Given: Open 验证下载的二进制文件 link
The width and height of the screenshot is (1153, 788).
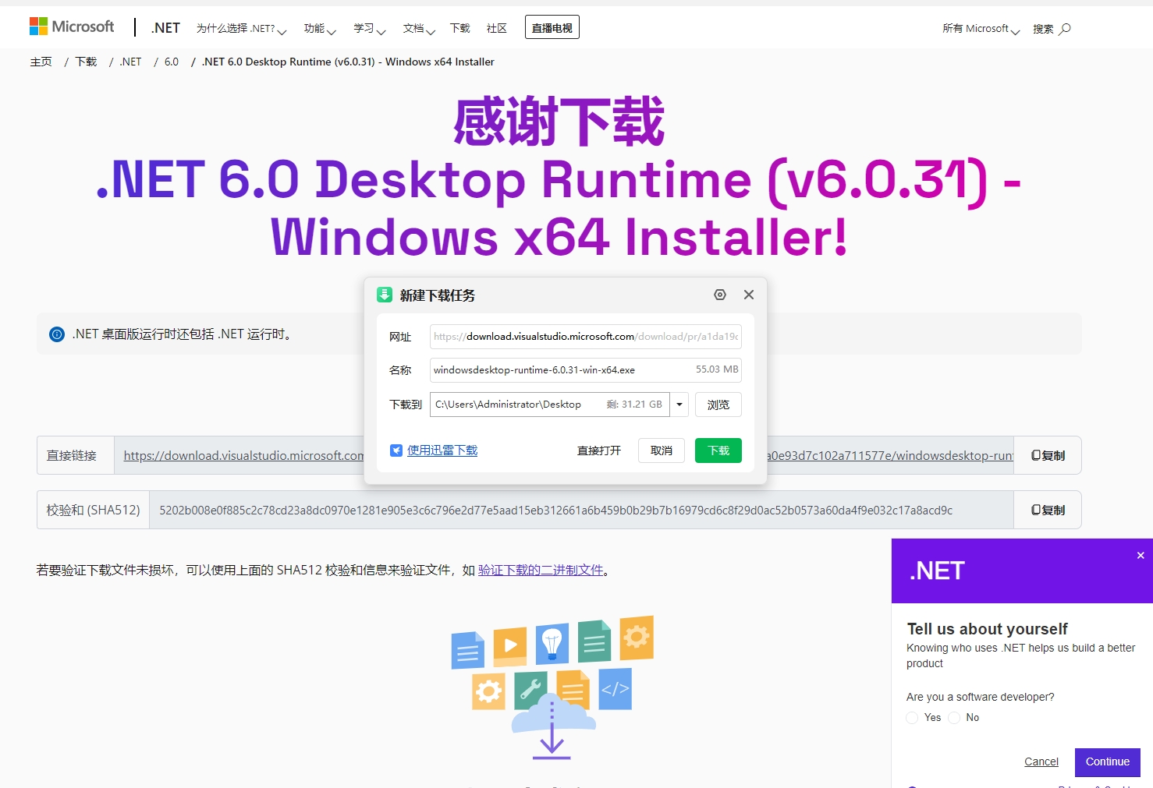Looking at the screenshot, I should click(x=541, y=571).
